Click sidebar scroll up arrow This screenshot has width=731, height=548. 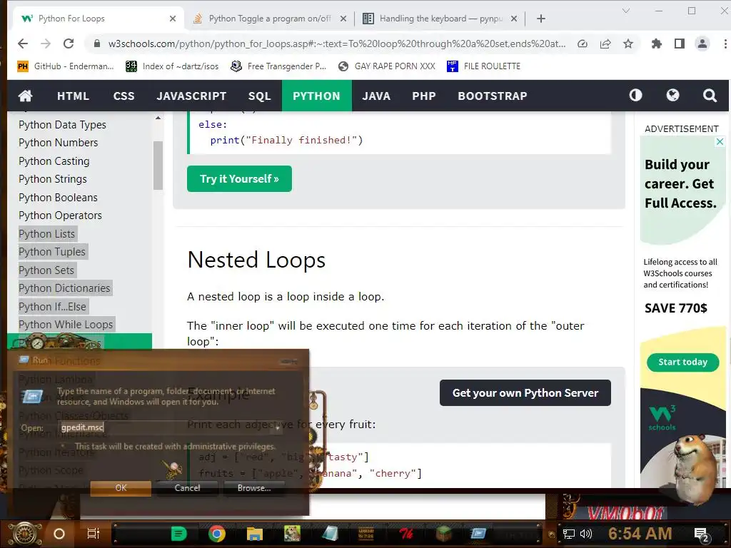click(x=158, y=118)
